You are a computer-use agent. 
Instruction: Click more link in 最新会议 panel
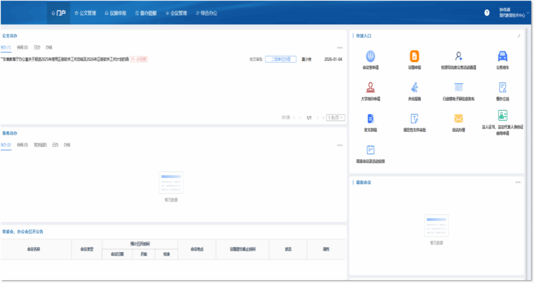[x=518, y=182]
